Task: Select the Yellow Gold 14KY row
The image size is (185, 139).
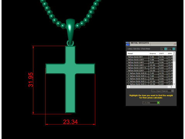Action: (x=150, y=62)
